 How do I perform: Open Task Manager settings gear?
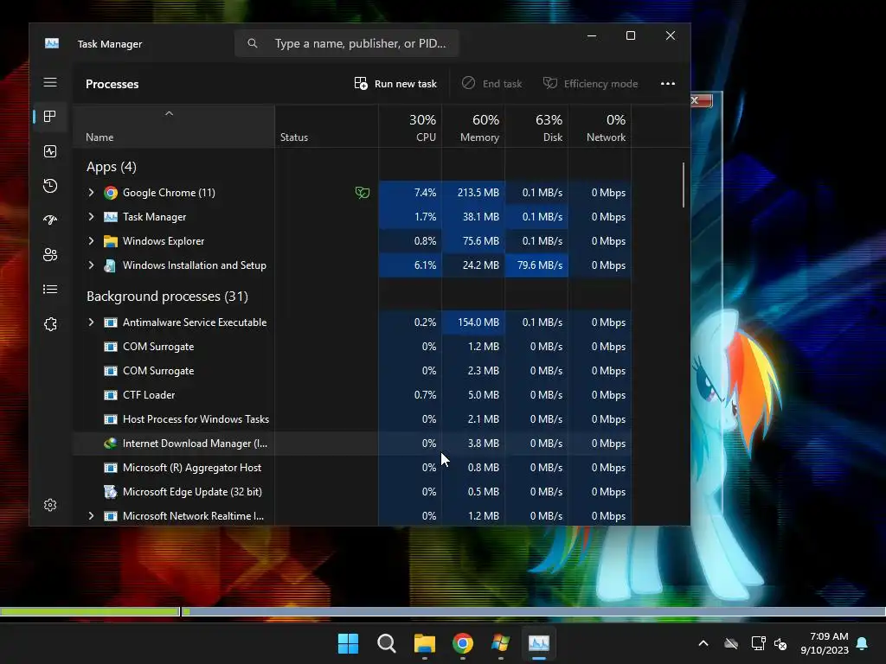[x=49, y=505]
